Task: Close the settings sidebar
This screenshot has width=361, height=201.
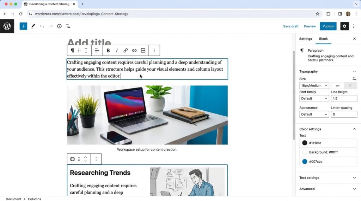Action: point(354,39)
